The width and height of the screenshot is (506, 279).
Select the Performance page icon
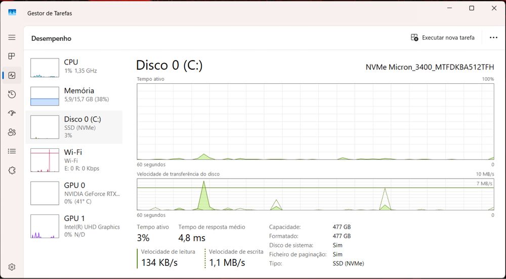tap(12, 75)
